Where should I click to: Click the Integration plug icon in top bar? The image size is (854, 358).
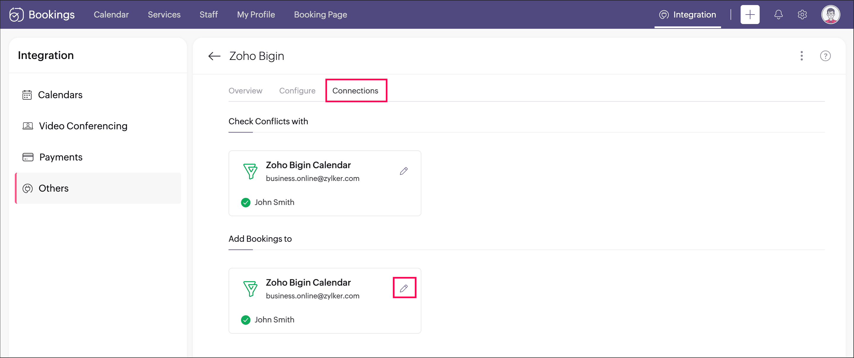click(x=664, y=15)
